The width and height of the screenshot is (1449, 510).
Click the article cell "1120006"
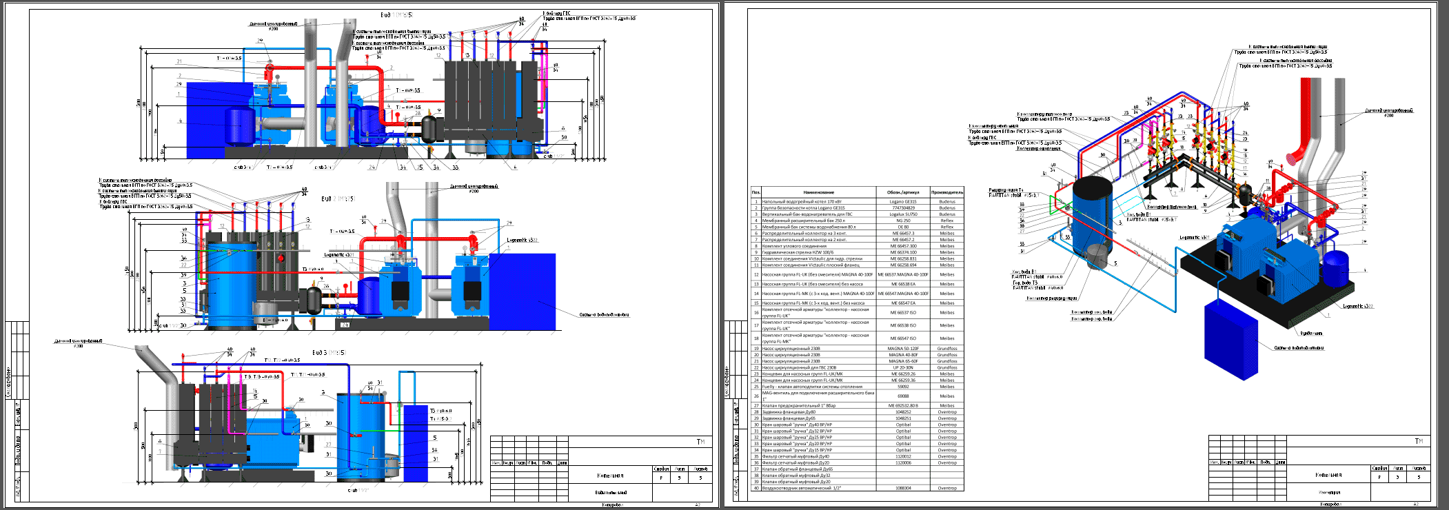click(x=903, y=463)
